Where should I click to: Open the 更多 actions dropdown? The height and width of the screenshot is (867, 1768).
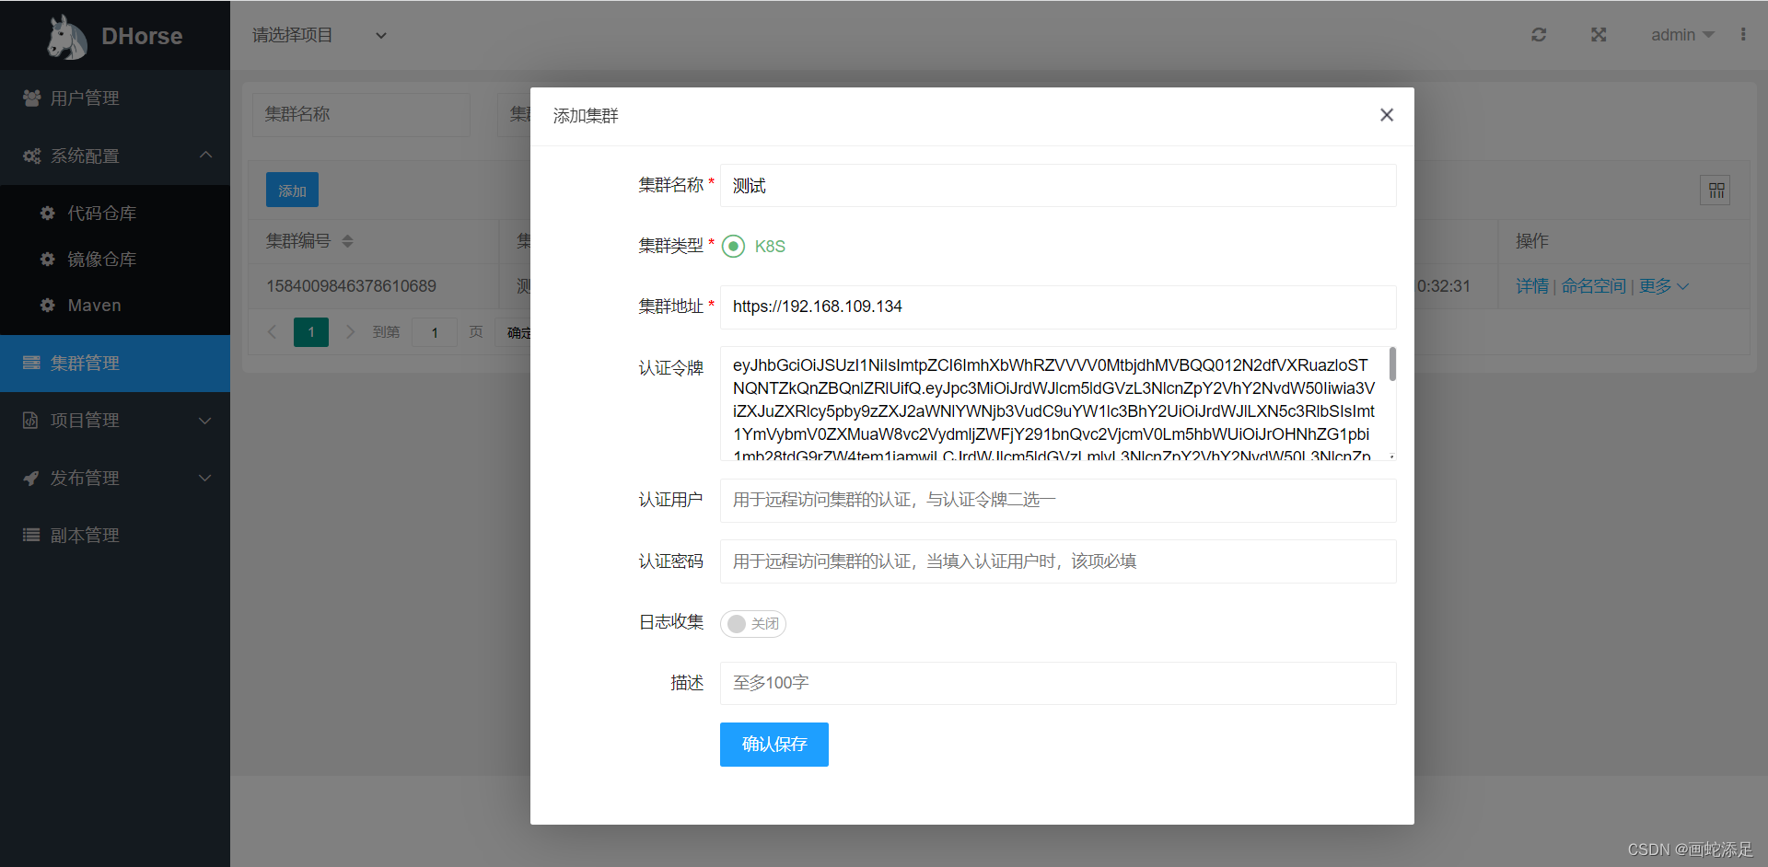(1664, 286)
